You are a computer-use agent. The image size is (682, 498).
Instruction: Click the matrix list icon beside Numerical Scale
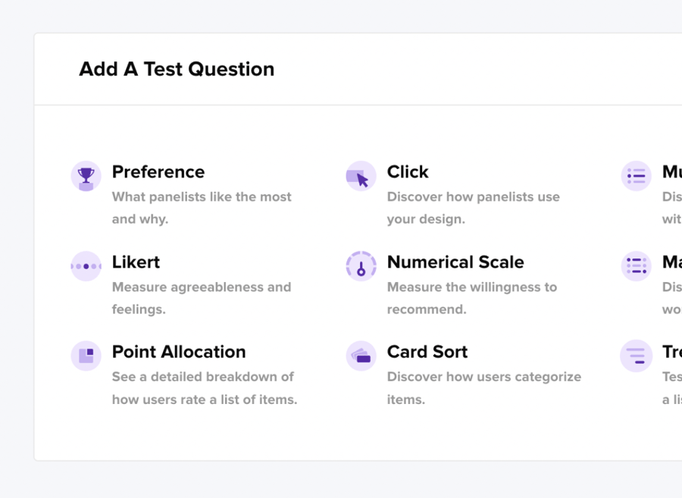tap(636, 266)
